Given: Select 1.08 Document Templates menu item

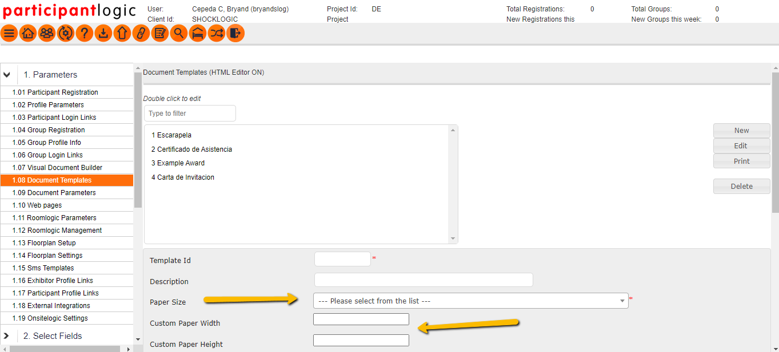Looking at the screenshot, I should (x=67, y=180).
